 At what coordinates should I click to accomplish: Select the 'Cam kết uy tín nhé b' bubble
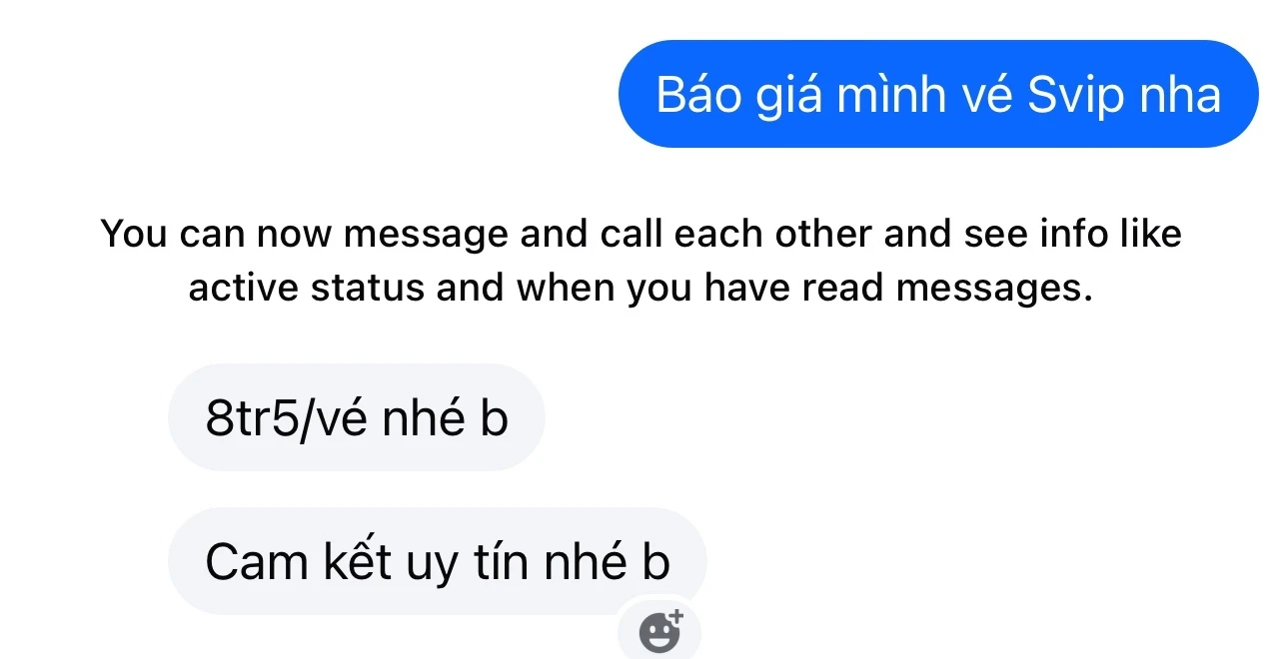[438, 561]
